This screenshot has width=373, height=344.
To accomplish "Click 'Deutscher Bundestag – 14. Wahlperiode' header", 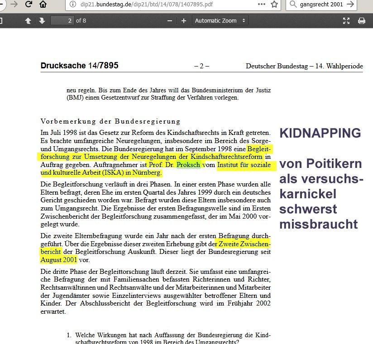I will click(x=304, y=66).
